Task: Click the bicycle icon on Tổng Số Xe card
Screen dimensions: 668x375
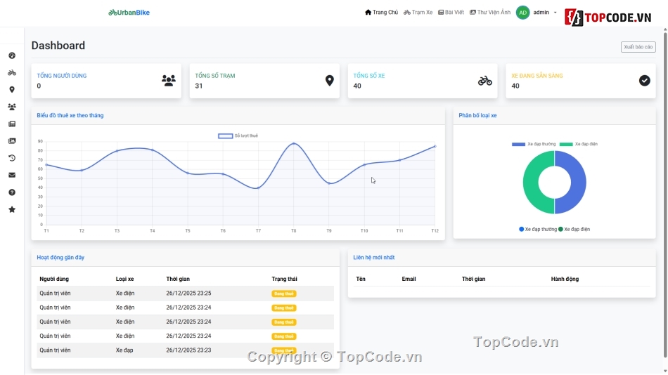Action: 484,81
